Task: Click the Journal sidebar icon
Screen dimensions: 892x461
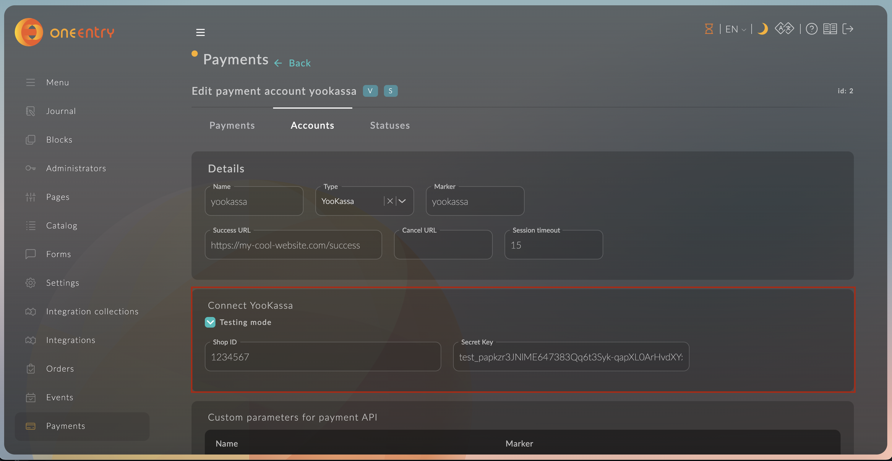Action: [x=30, y=111]
